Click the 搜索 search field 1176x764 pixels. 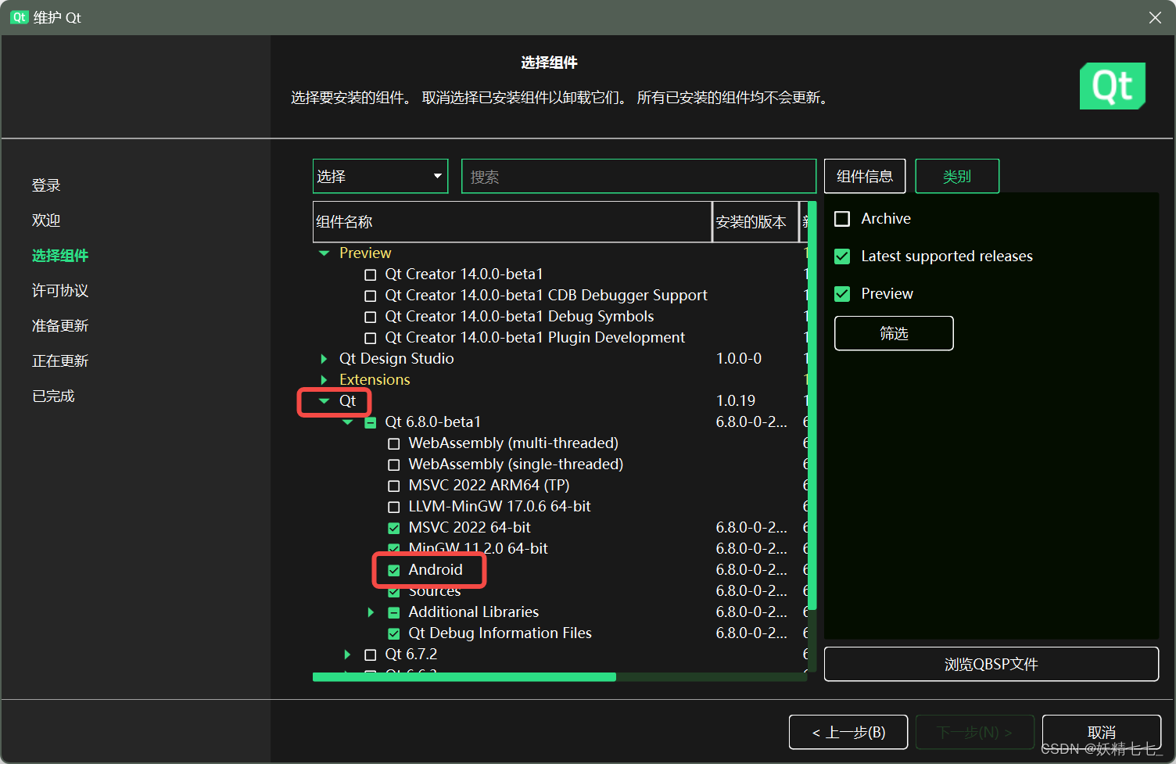[639, 177]
